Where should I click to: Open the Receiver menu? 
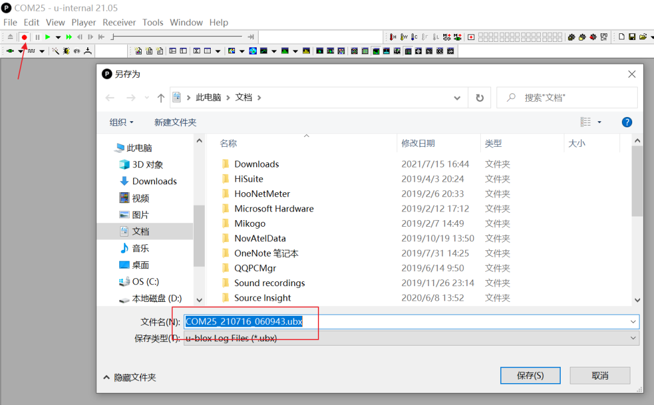[119, 22]
